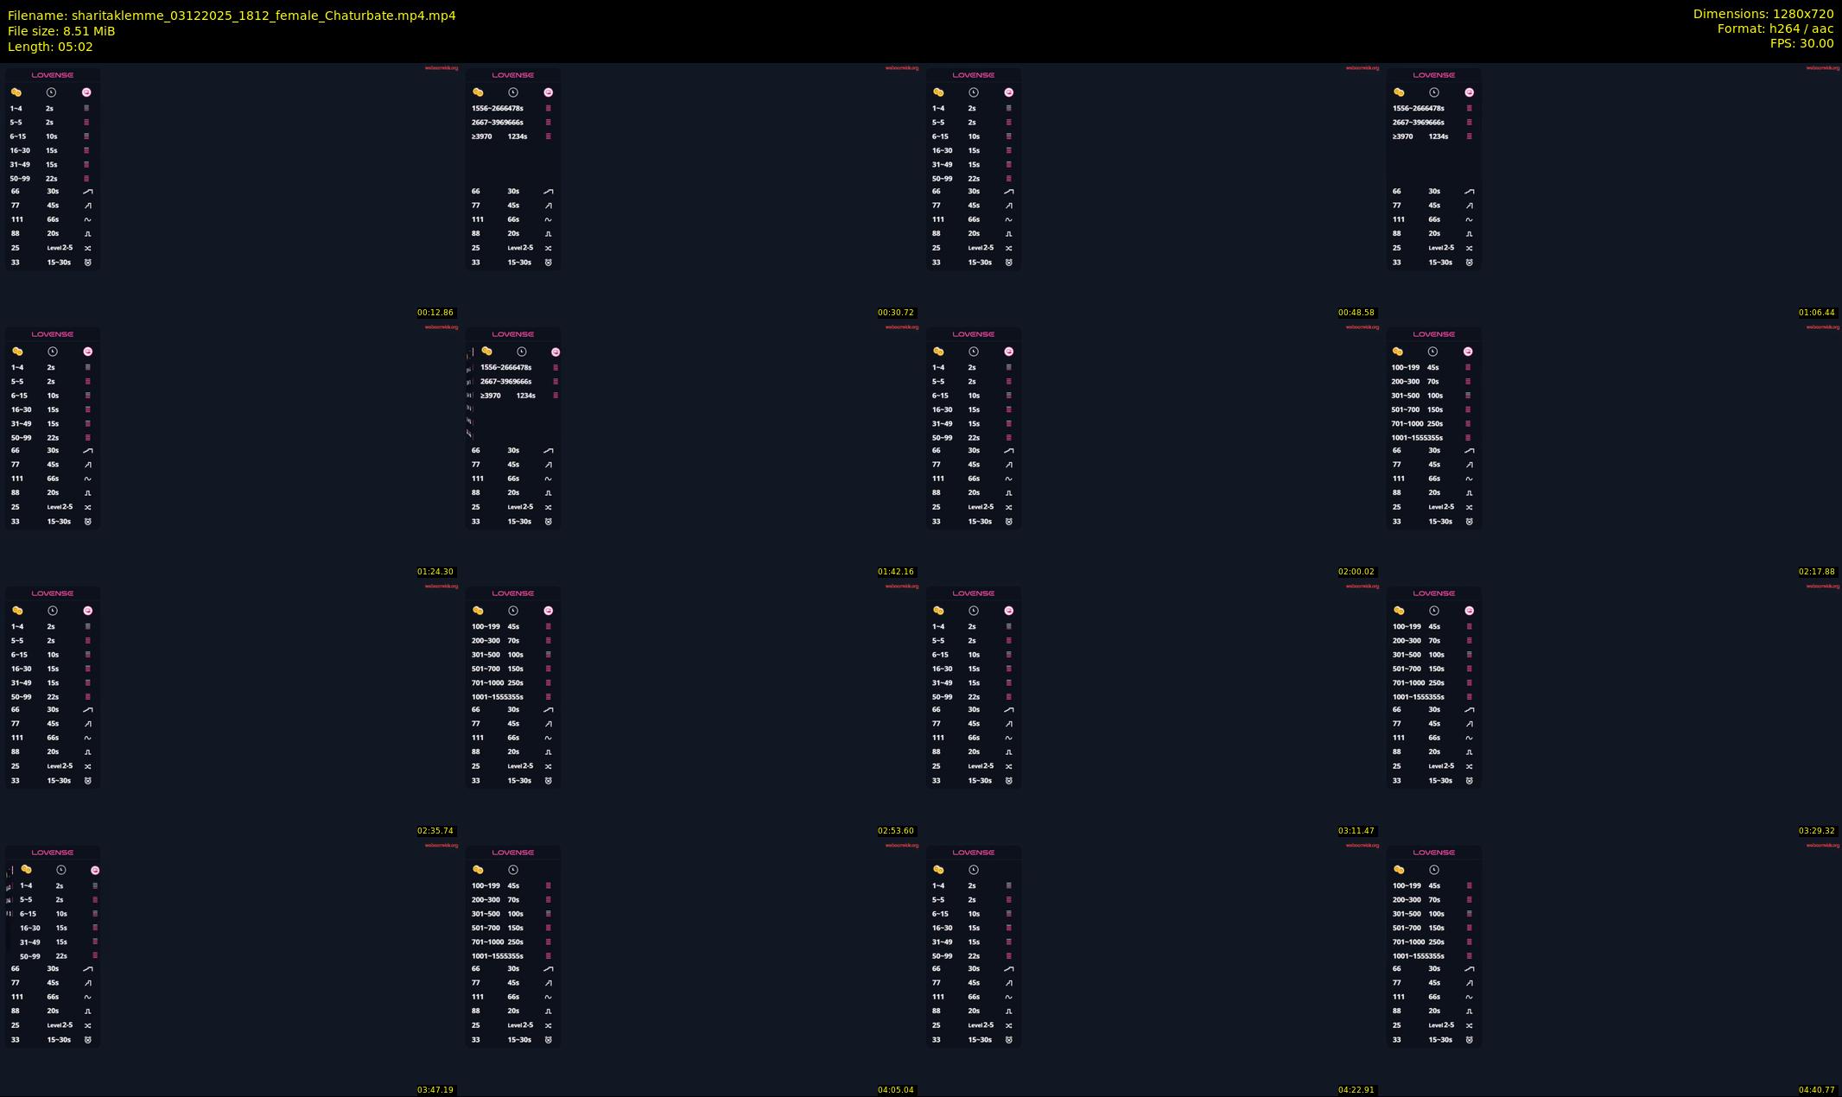
Task: Click the shuffle random icon in the 01:42.16 frame
Action: coord(548,507)
